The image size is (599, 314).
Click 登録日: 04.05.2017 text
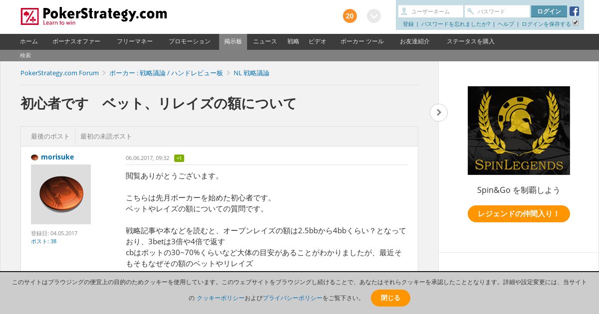click(x=54, y=233)
